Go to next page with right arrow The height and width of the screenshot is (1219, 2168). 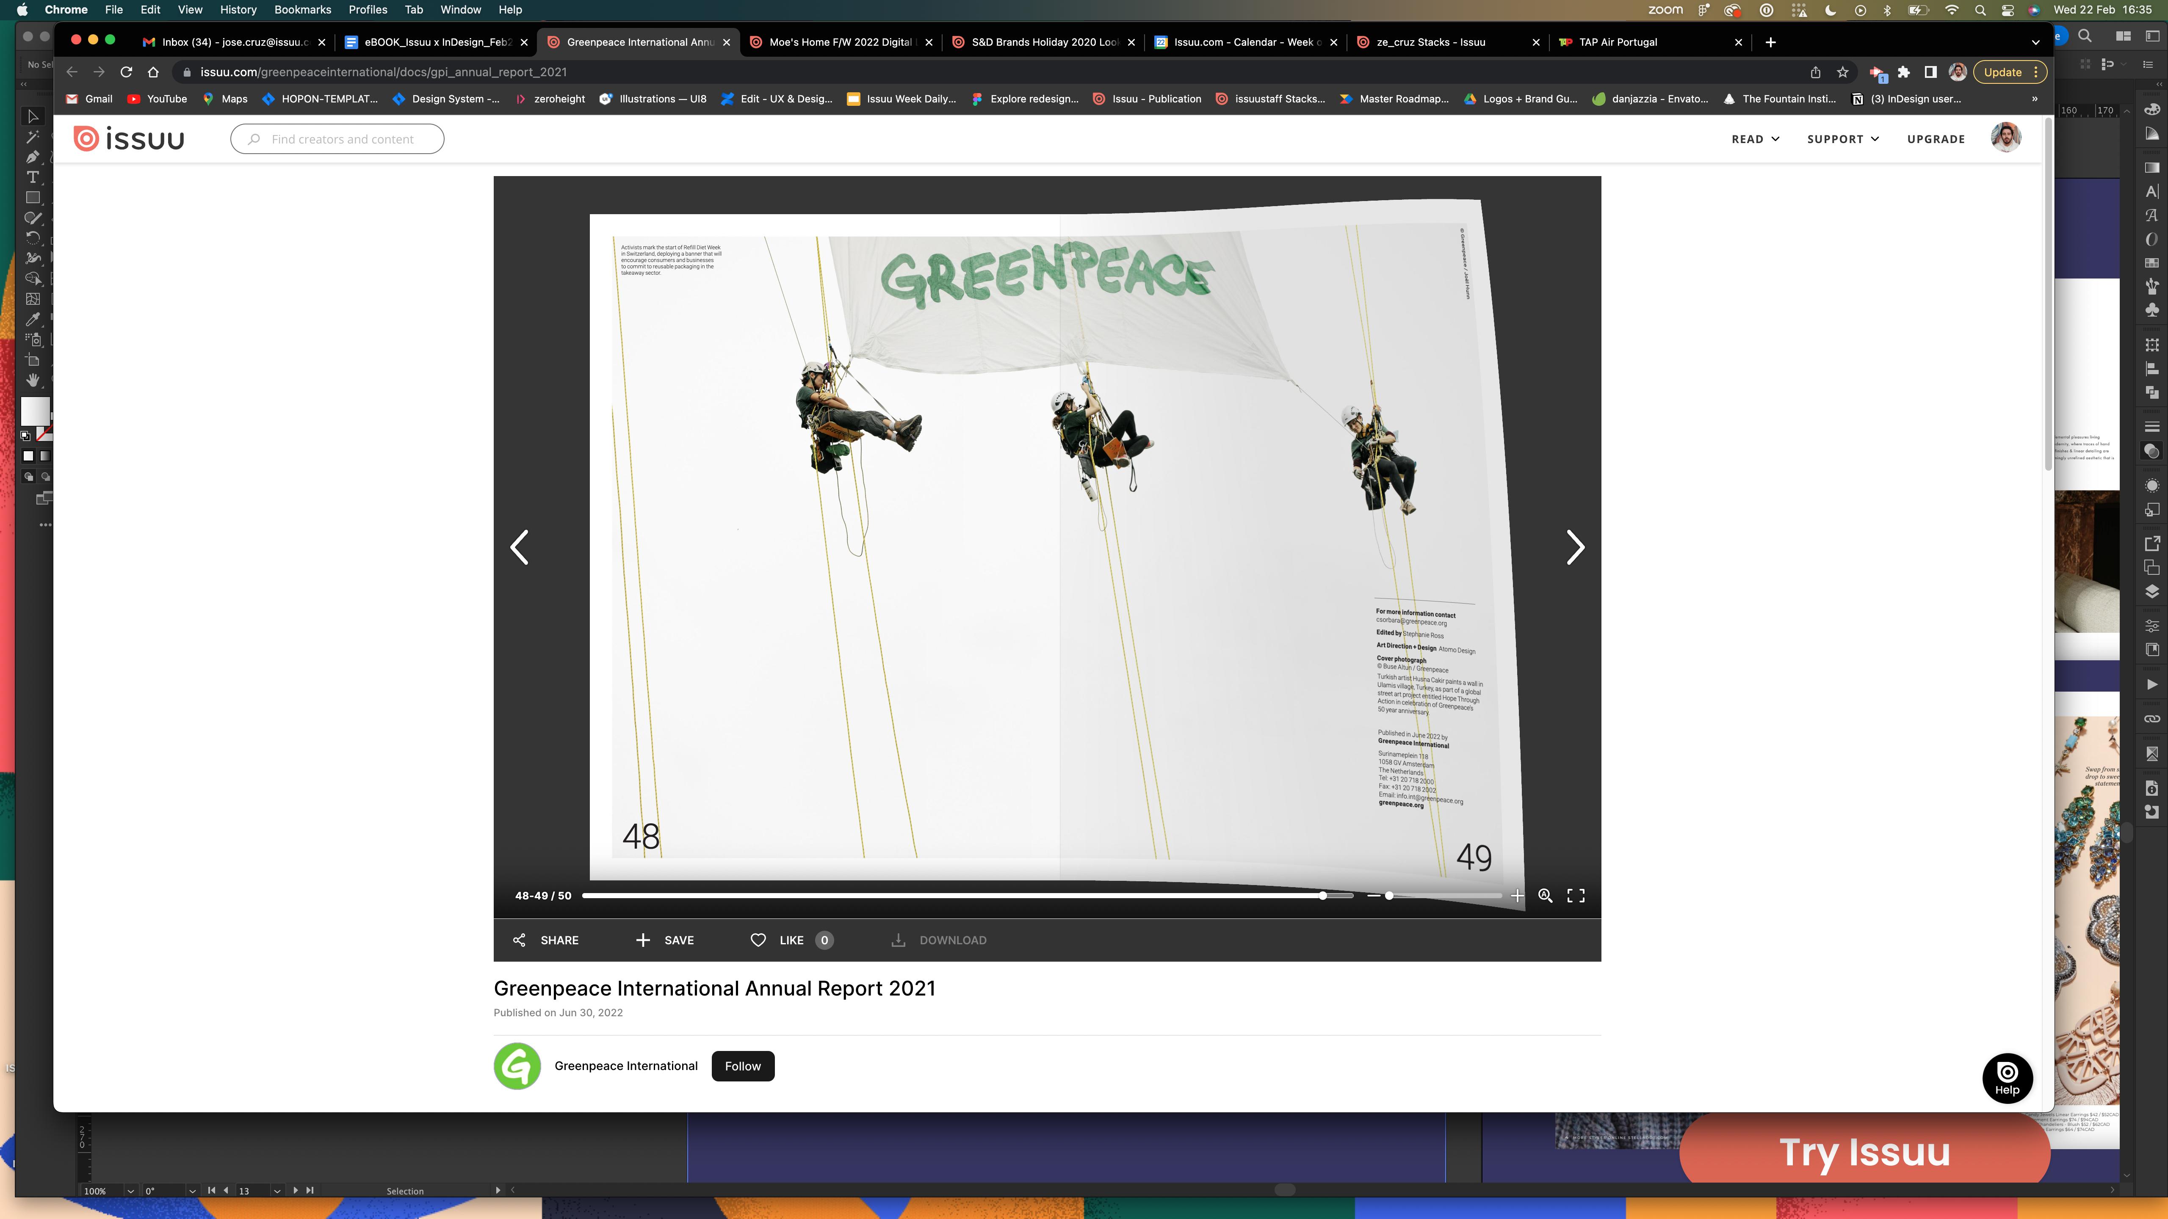click(x=1575, y=548)
